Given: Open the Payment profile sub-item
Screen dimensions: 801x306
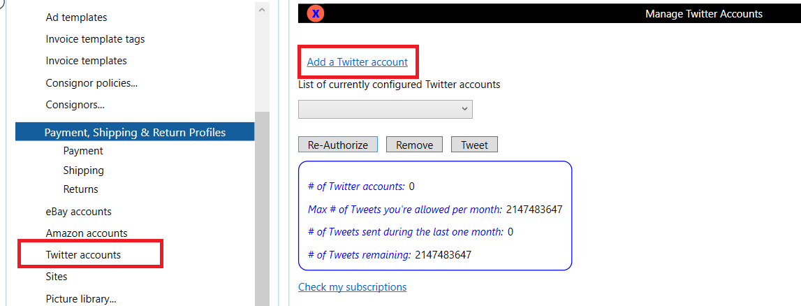Looking at the screenshot, I should tap(83, 151).
